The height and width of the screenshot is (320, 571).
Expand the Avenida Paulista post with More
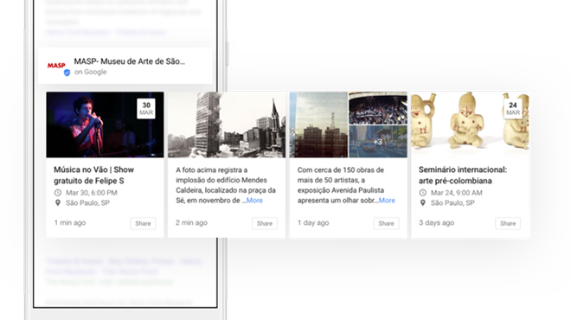point(387,201)
